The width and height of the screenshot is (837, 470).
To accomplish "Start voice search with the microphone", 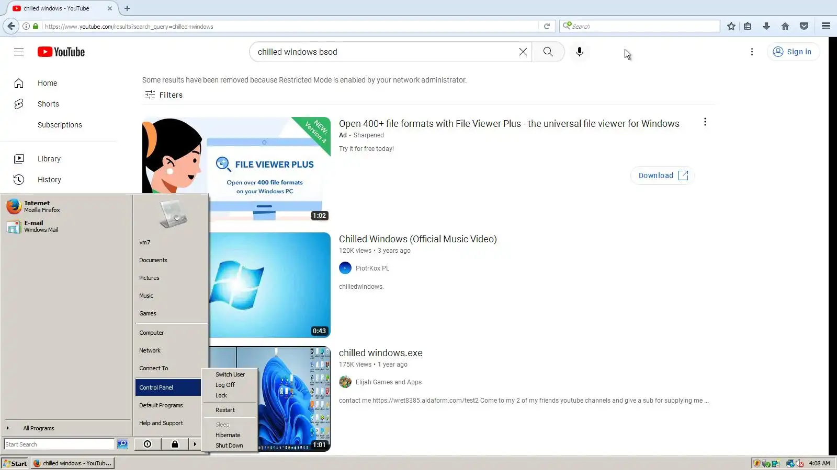I will click(x=579, y=52).
